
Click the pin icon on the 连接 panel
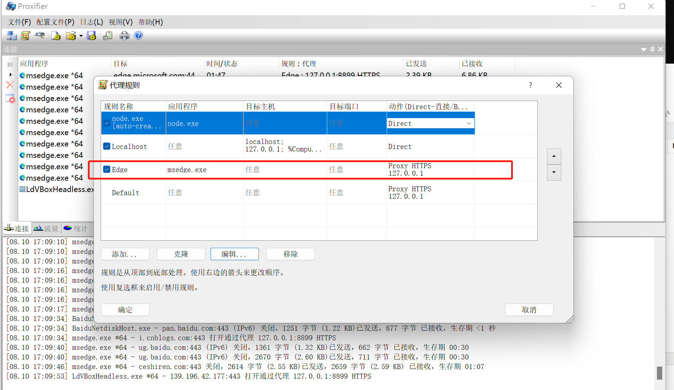click(652, 49)
